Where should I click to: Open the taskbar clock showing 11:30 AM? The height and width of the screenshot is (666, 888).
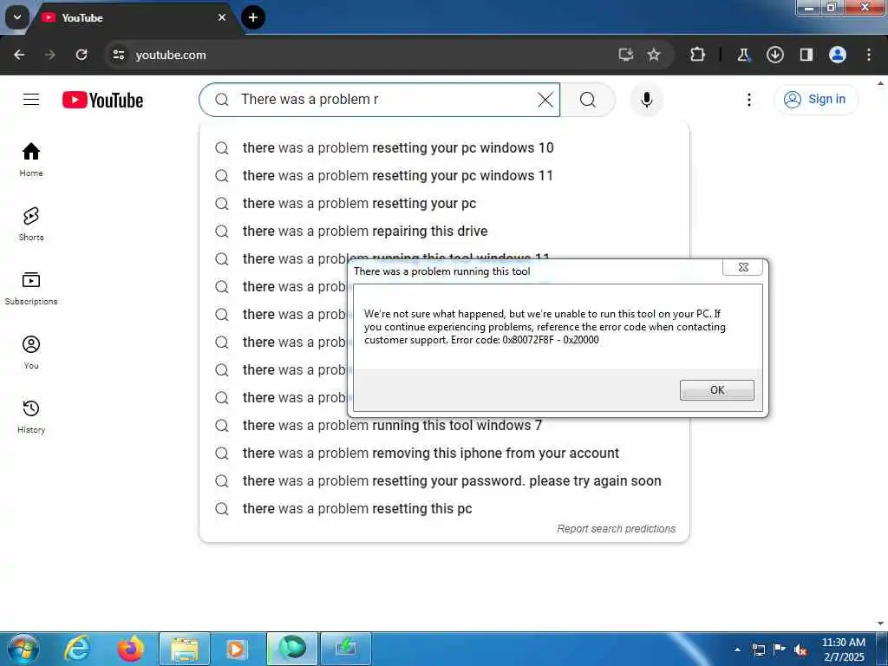click(844, 650)
